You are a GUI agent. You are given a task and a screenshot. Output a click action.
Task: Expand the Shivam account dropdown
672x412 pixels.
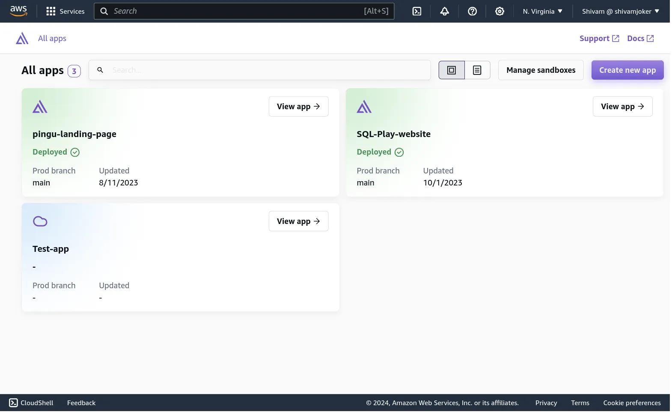(621, 12)
